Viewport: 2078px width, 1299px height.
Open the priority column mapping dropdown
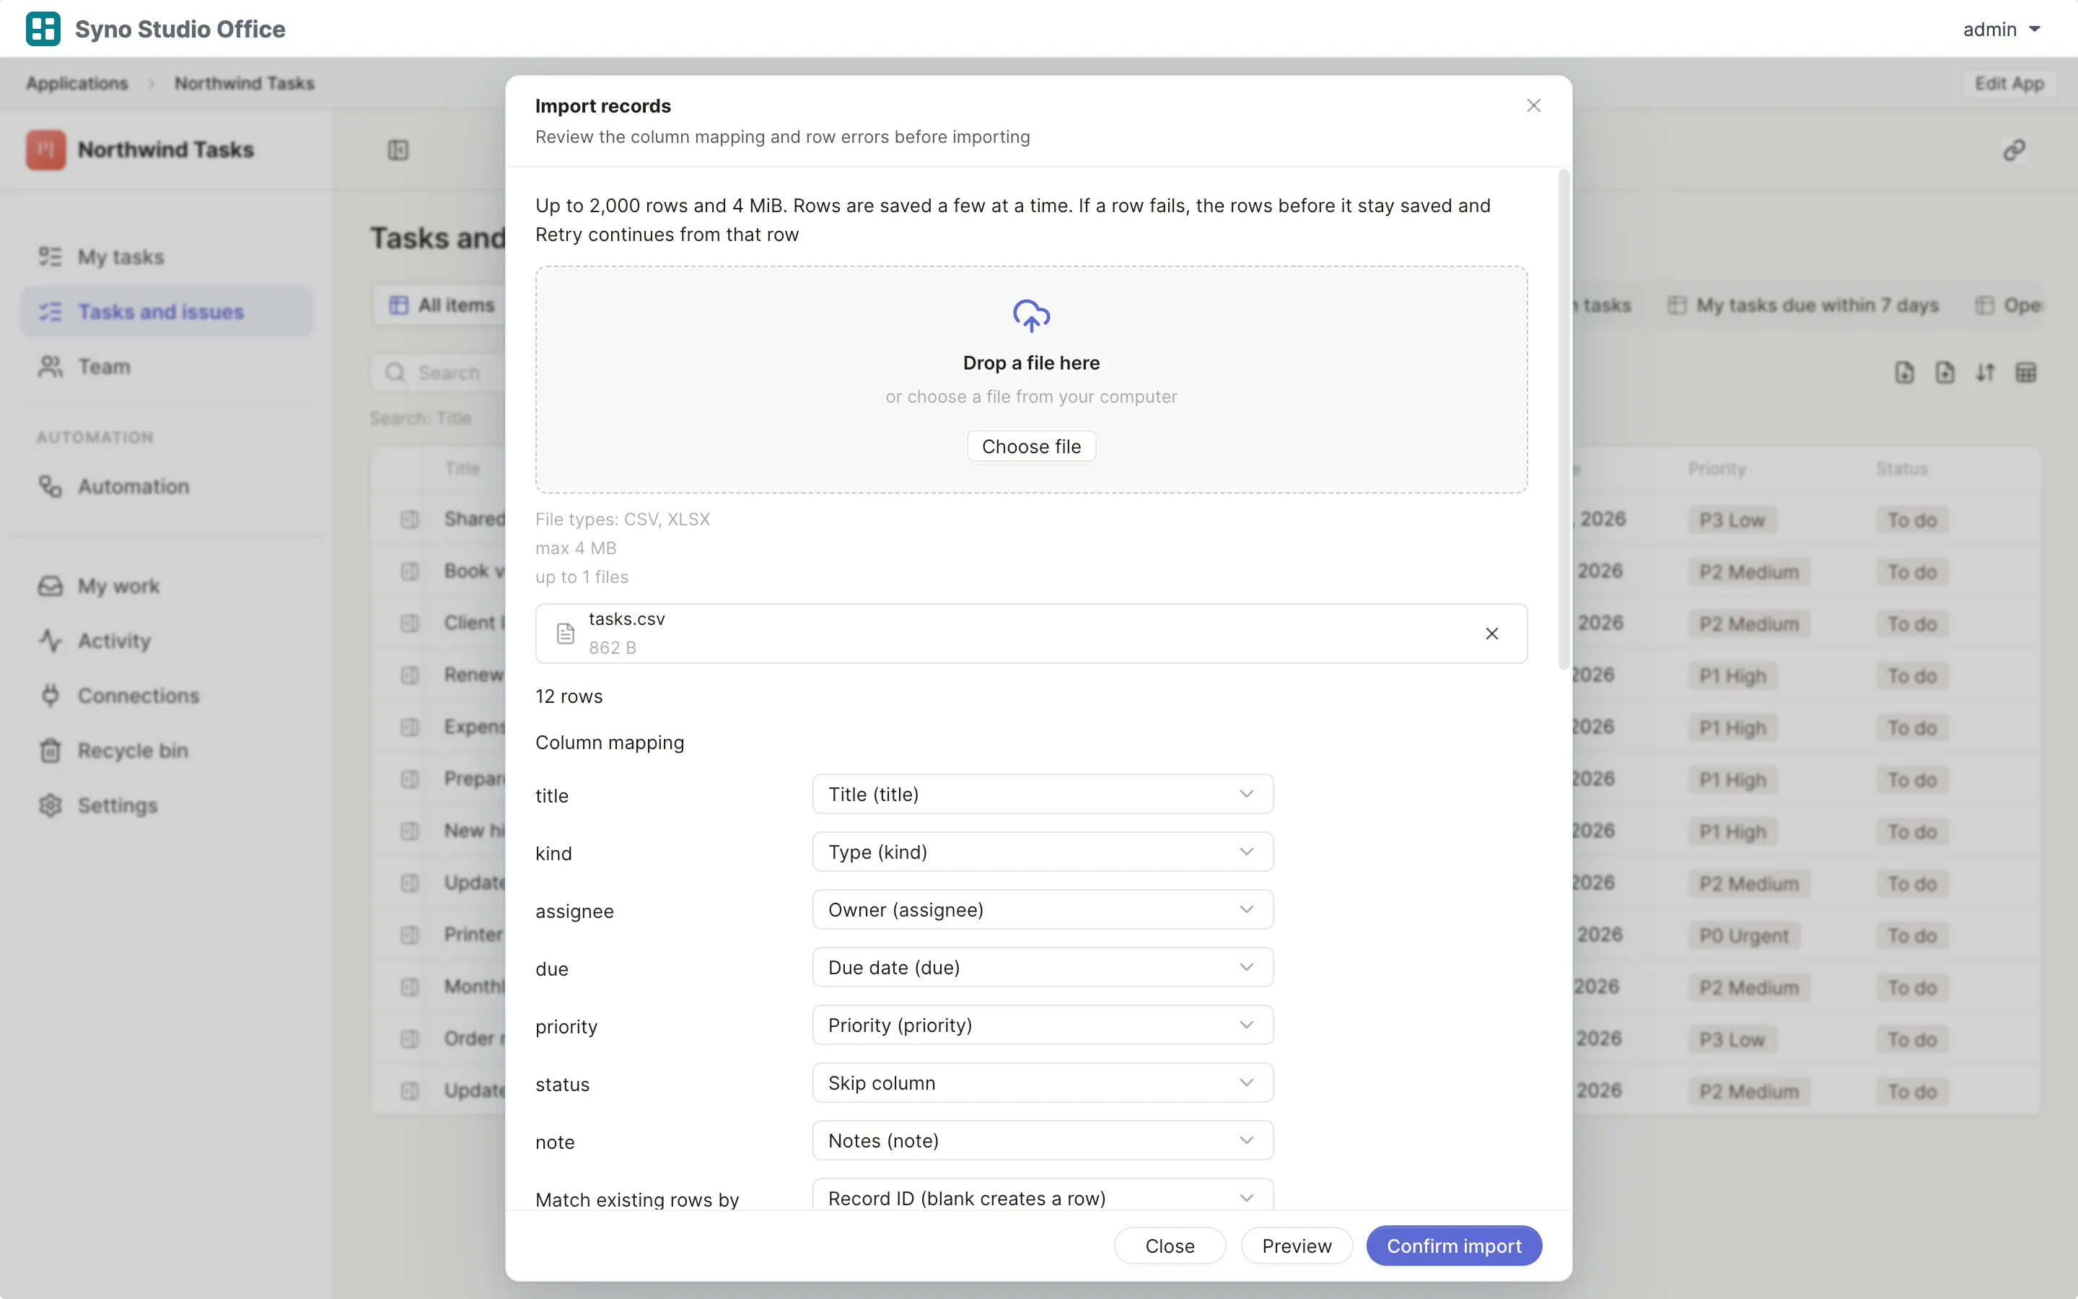[x=1043, y=1025]
